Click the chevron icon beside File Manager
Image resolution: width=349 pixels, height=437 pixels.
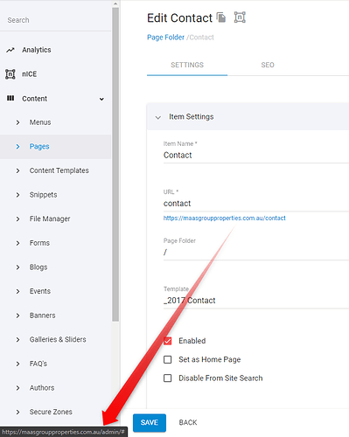point(17,218)
